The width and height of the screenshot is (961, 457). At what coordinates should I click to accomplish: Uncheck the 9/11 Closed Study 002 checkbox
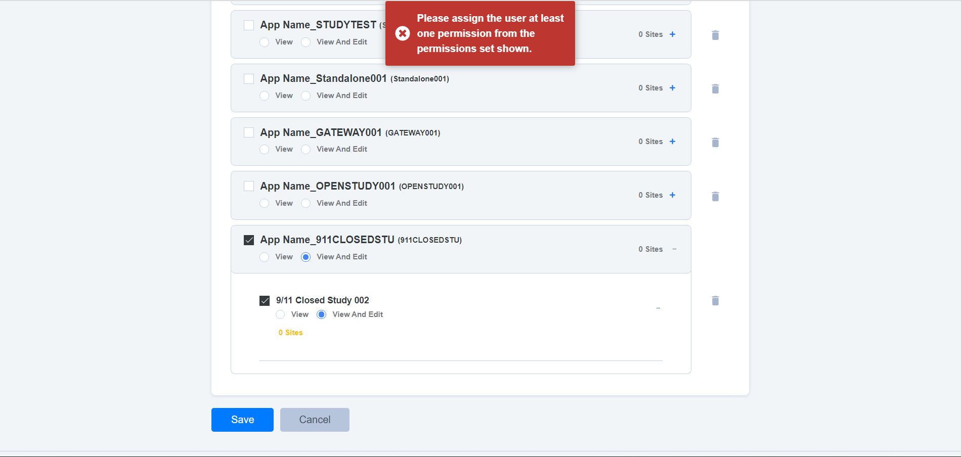[x=265, y=300]
